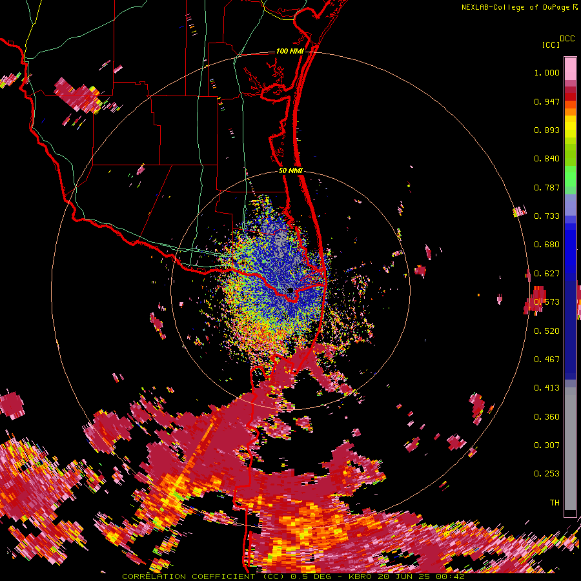
Task: Click the gray bottom segment of the color bar
Action: coord(570,449)
